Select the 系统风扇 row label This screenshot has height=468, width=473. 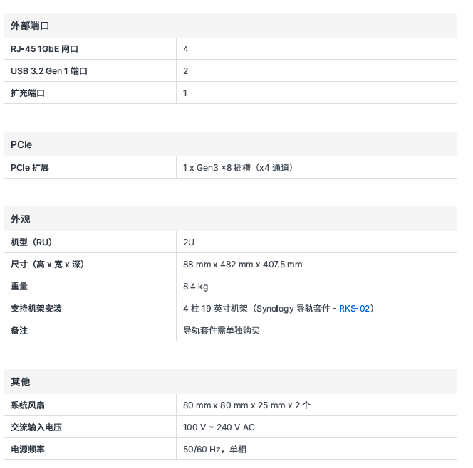(x=28, y=405)
